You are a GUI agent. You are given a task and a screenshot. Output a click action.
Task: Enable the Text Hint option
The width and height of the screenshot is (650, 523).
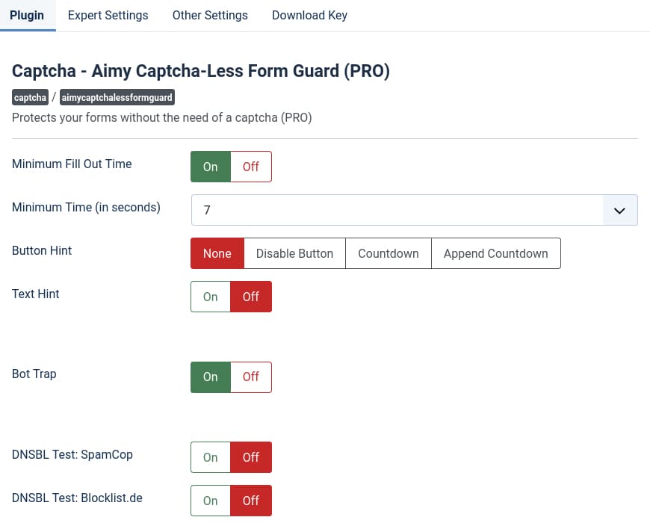[x=211, y=297]
